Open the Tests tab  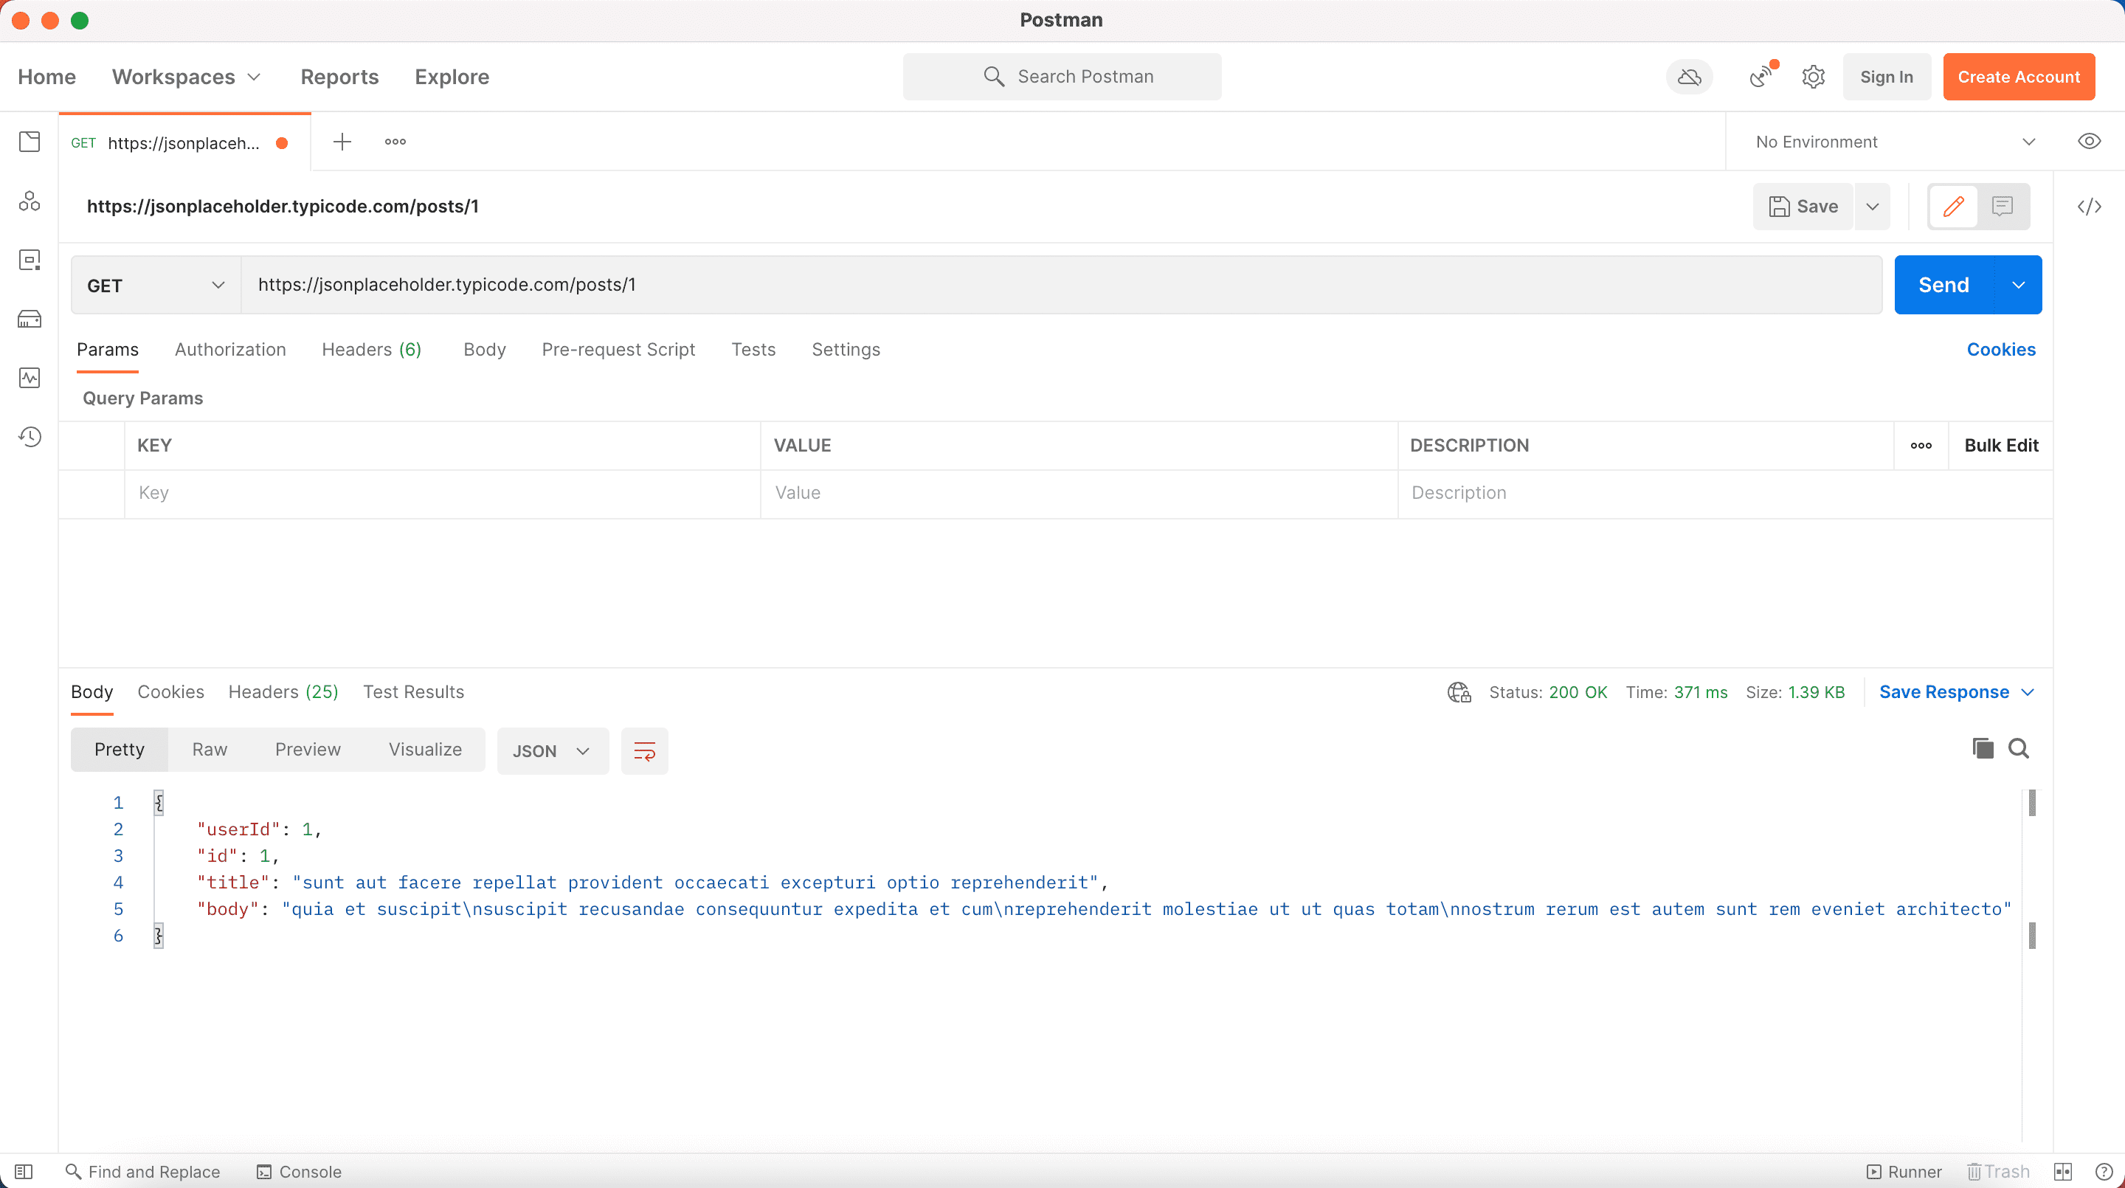click(x=753, y=350)
